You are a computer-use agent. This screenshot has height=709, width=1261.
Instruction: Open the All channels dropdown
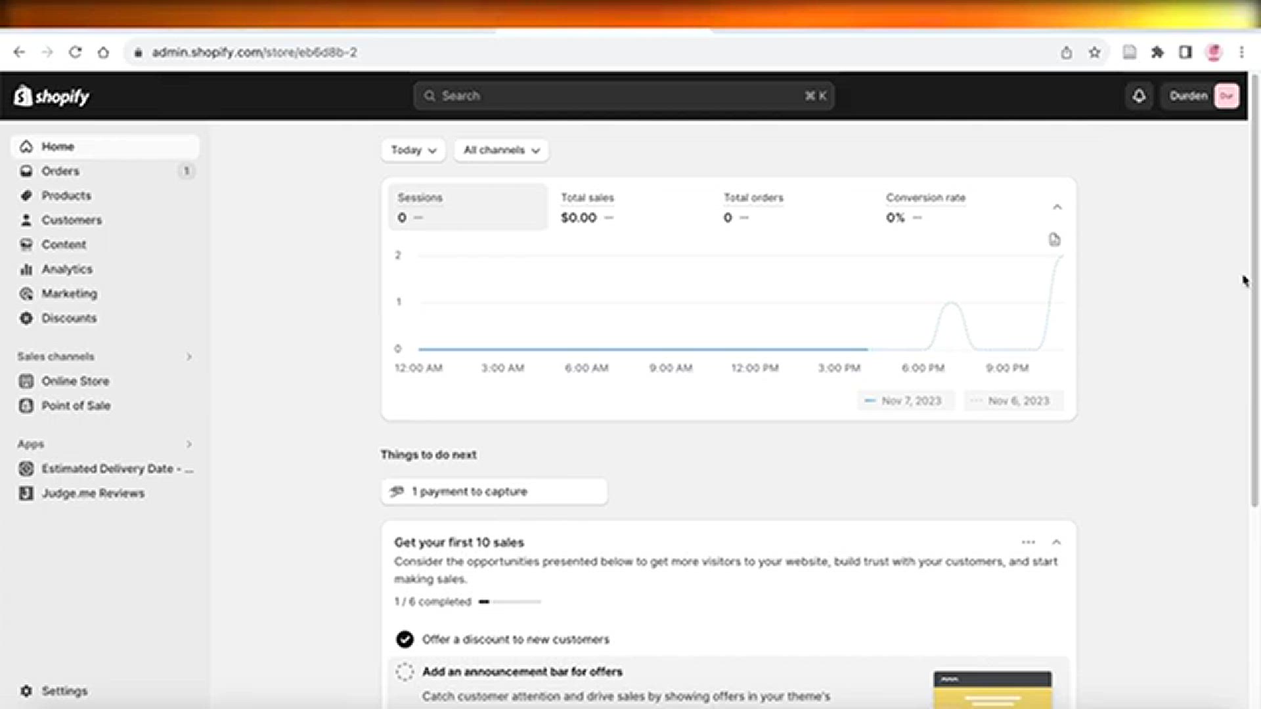(500, 150)
